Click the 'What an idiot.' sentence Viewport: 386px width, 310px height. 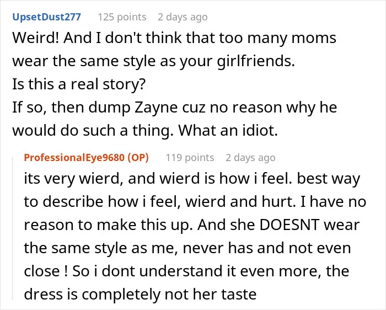228,131
